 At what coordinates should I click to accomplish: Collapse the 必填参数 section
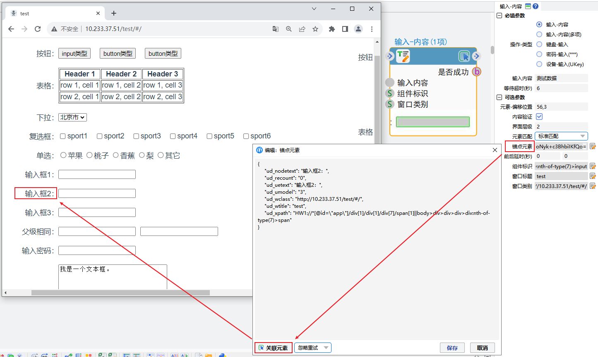coord(499,16)
